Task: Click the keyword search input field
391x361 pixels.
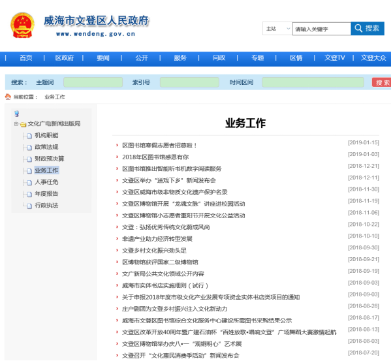Action: pos(321,29)
